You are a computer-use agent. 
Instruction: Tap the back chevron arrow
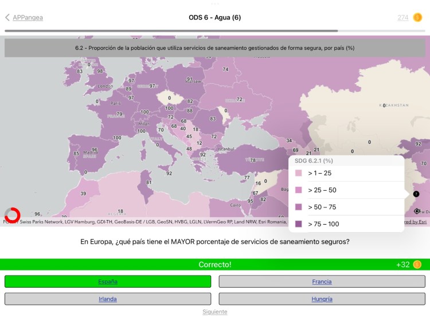[7, 18]
